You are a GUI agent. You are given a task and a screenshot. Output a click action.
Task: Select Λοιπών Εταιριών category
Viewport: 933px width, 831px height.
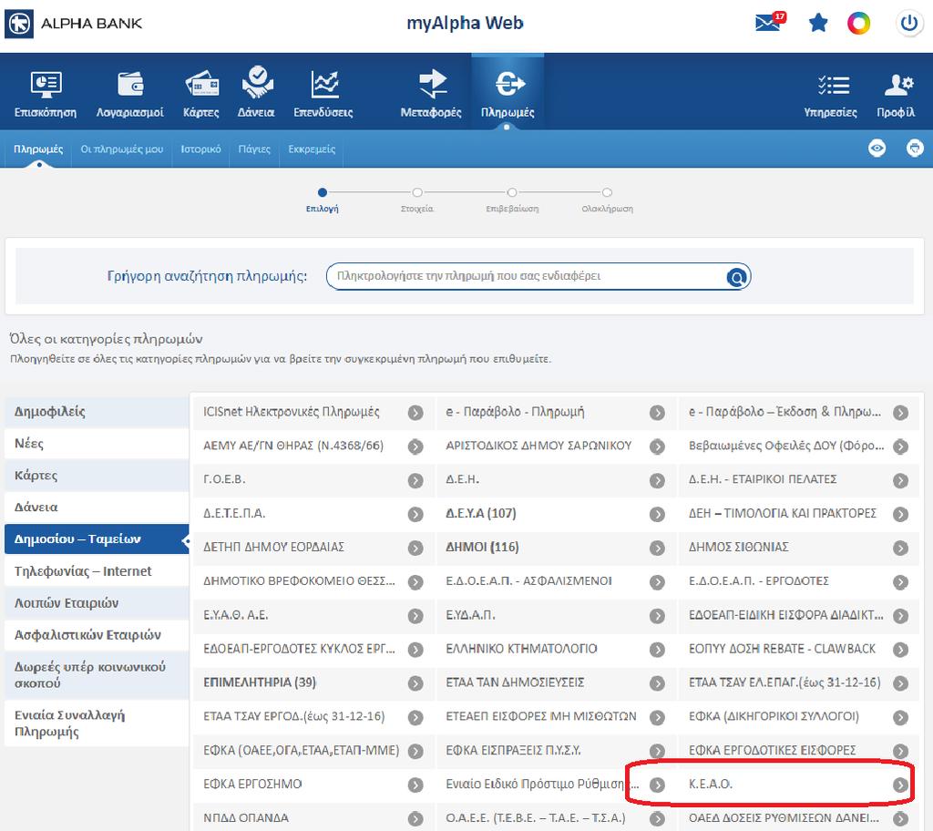click(x=97, y=603)
